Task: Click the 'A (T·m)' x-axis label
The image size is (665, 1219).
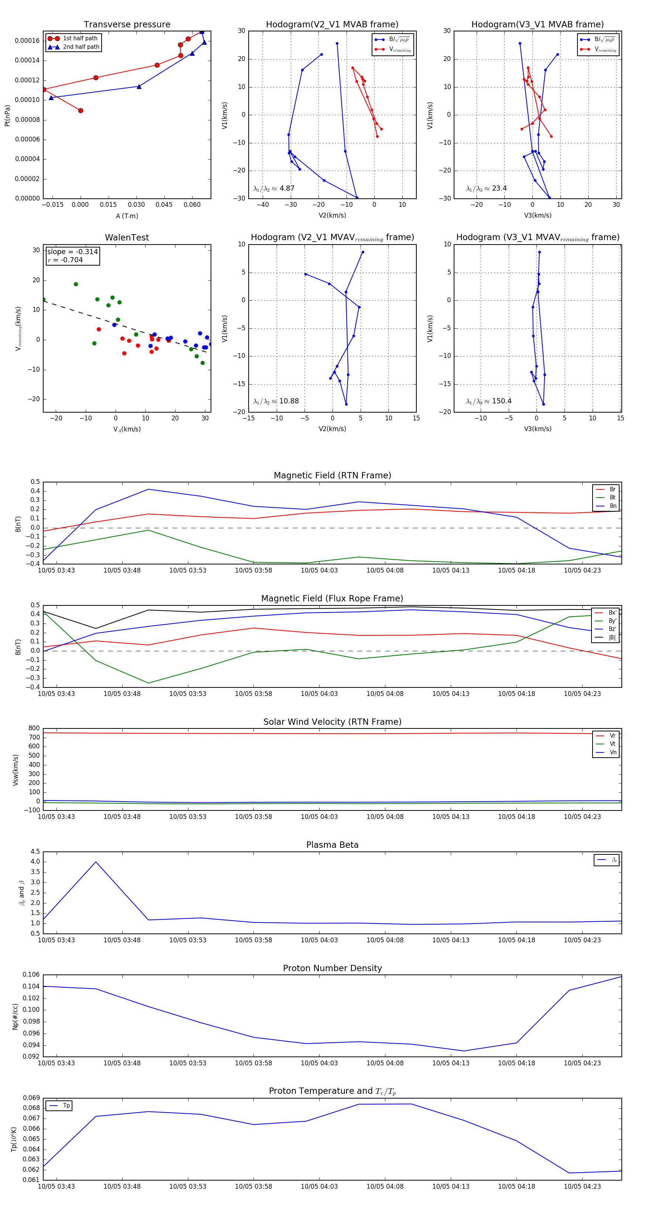Action: [x=127, y=216]
